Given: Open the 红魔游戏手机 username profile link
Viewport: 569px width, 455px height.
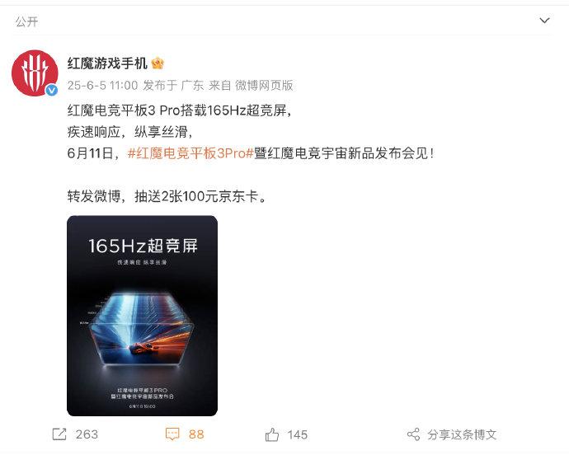Looking at the screenshot, I should tap(107, 63).
